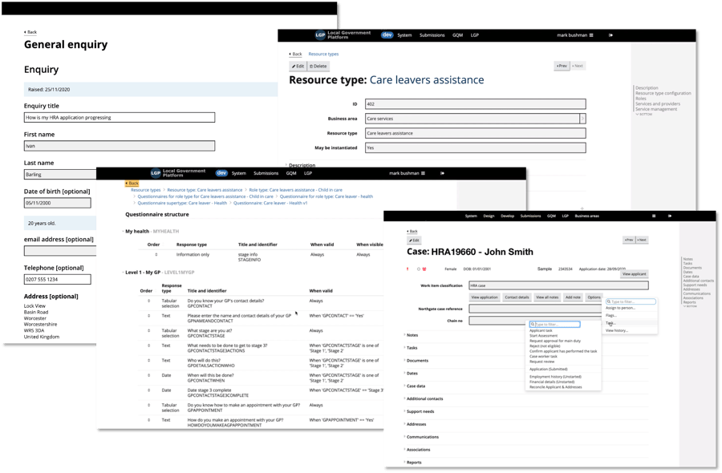Open breadcrumb Resource type: Care leavers assistance
Image resolution: width=722 pixels, height=473 pixels.
click(x=205, y=190)
